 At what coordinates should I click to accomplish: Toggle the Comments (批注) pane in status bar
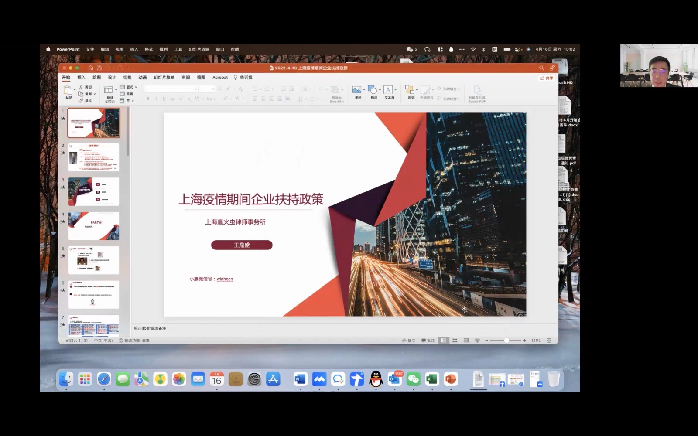428,341
